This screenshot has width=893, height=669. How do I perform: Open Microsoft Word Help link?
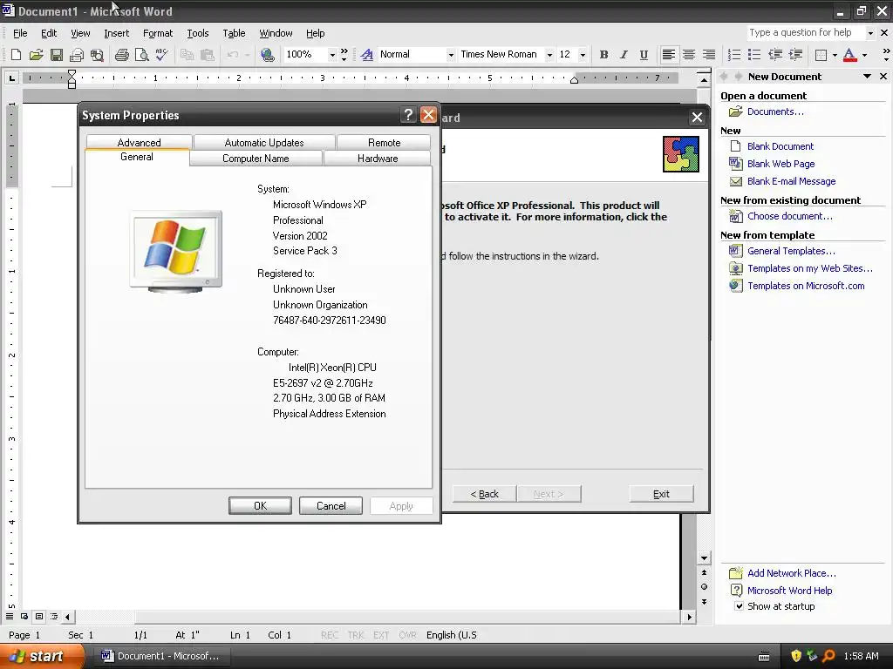point(789,591)
